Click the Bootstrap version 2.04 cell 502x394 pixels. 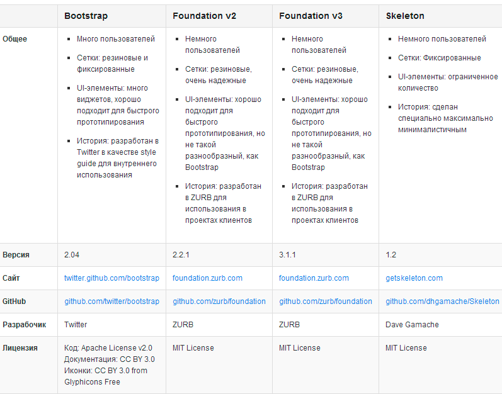coord(72,255)
